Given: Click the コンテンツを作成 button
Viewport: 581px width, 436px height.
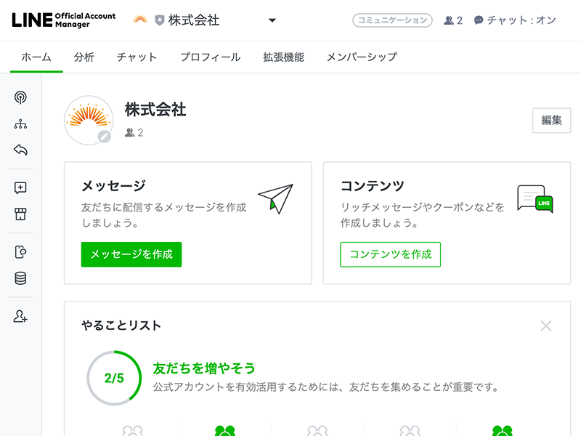Looking at the screenshot, I should coord(390,254).
